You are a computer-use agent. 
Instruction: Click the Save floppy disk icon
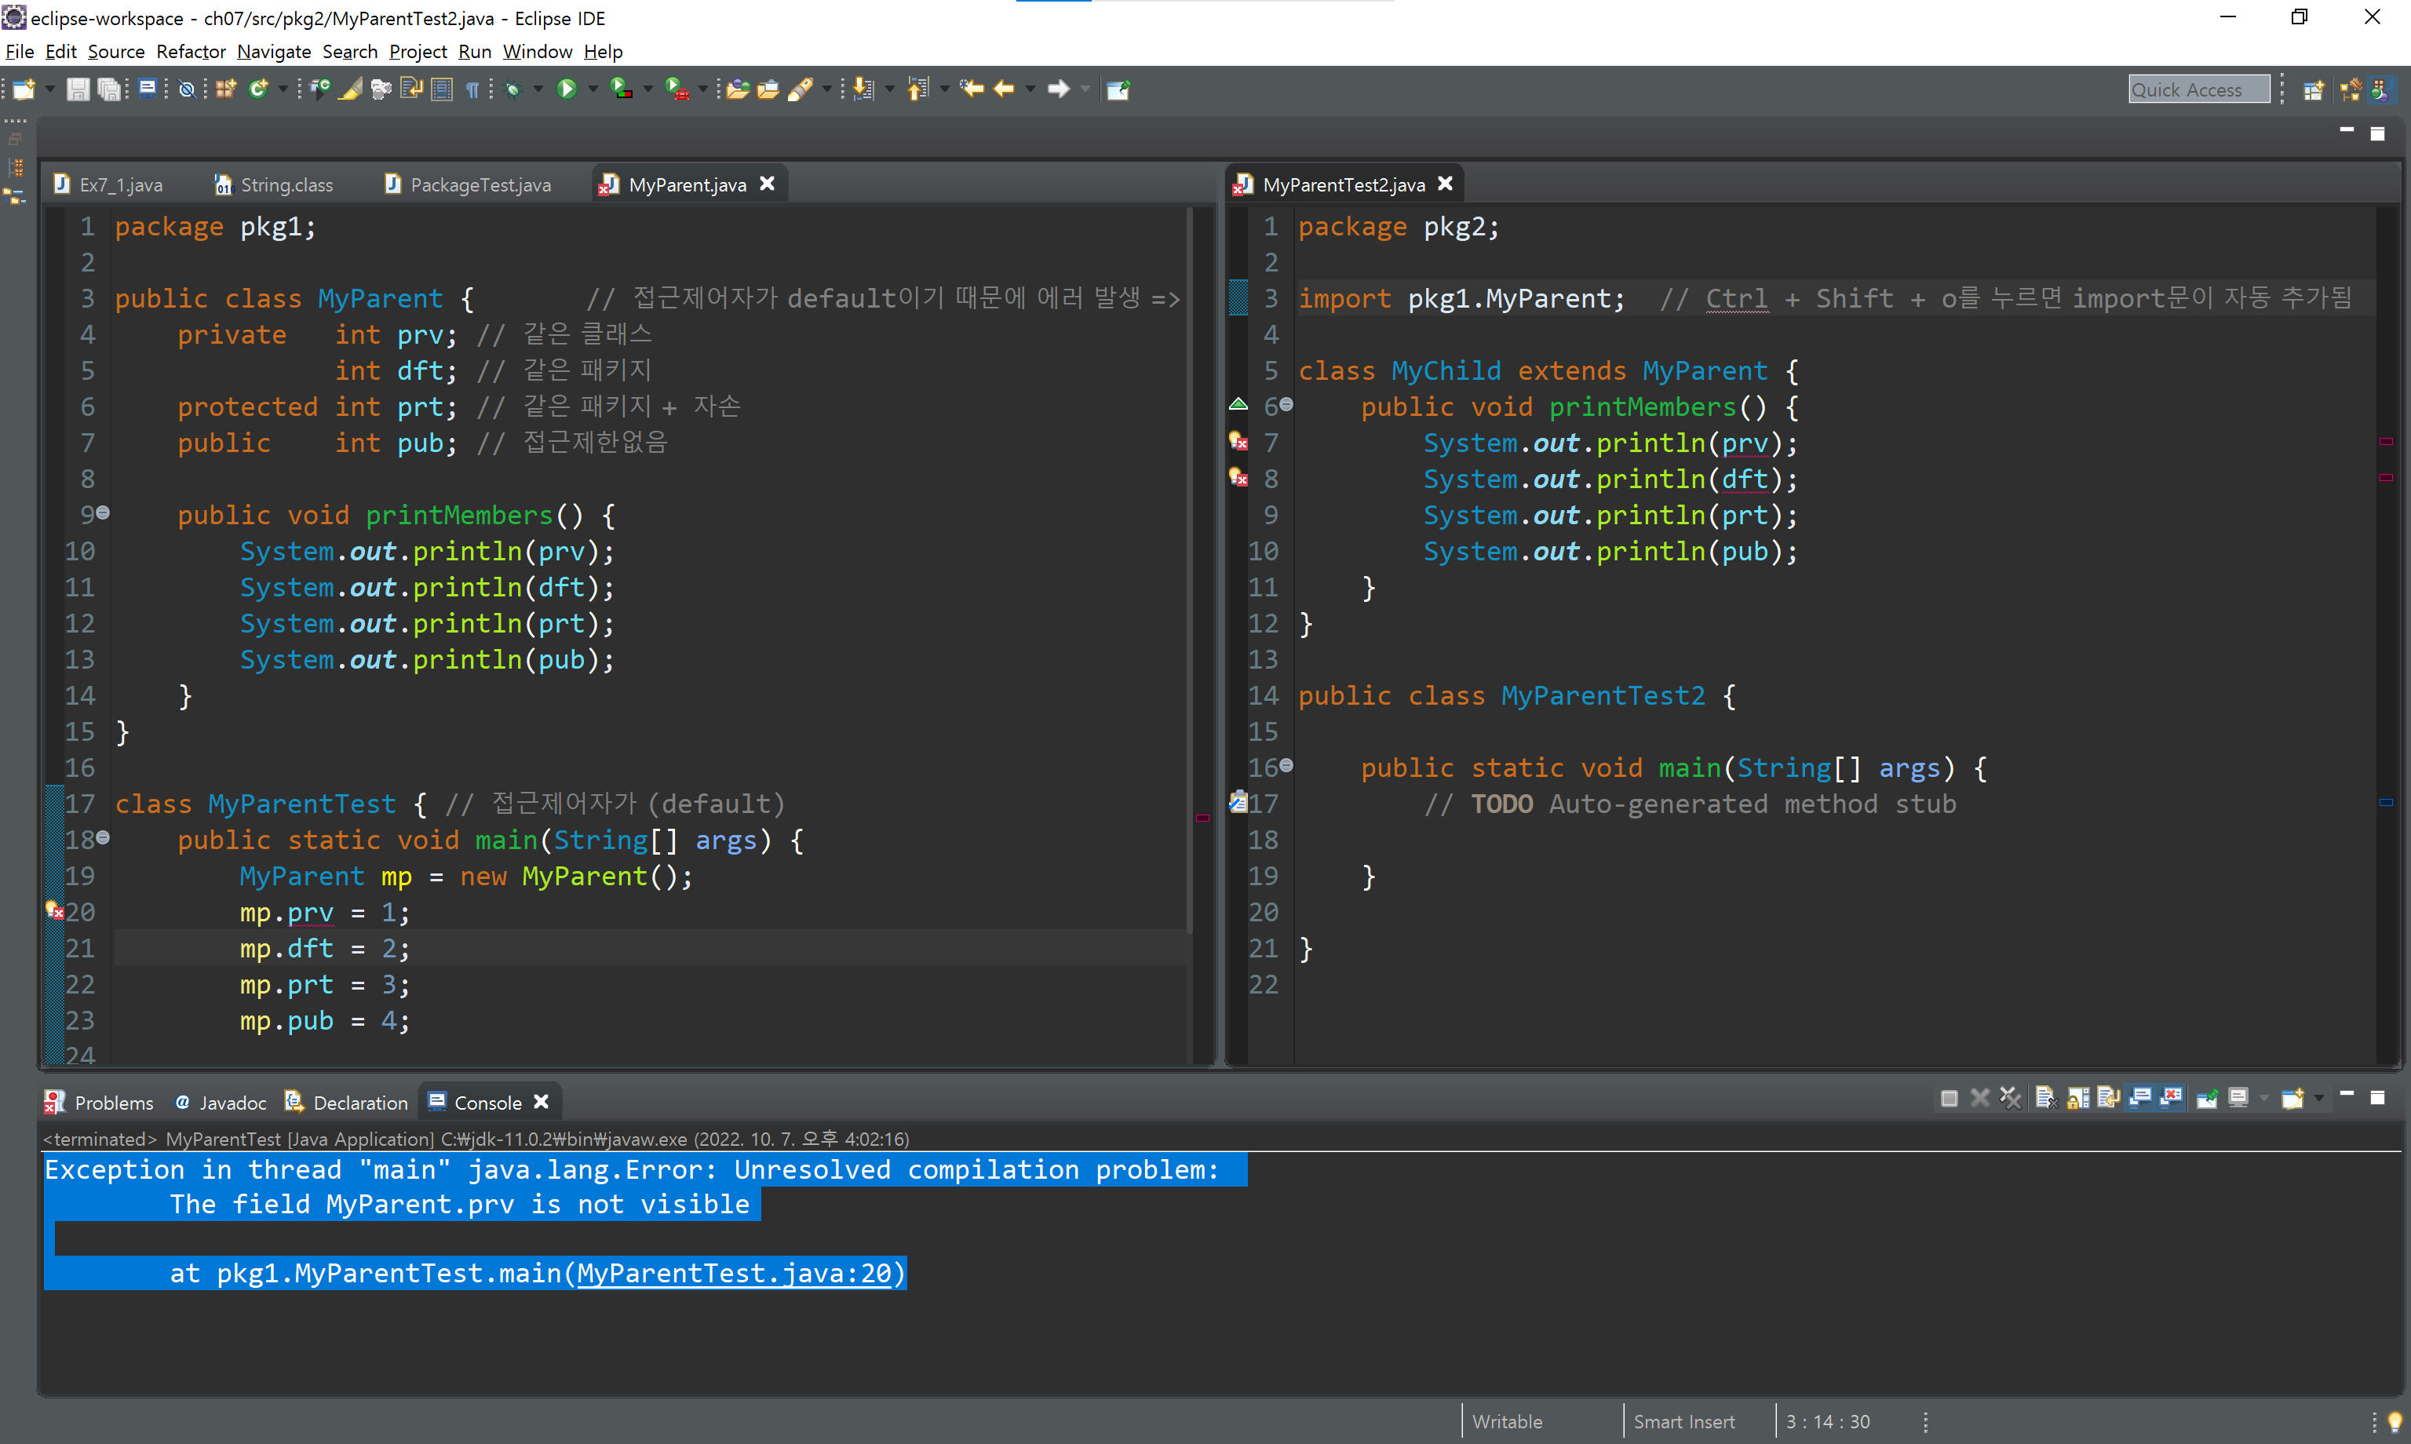click(78, 89)
